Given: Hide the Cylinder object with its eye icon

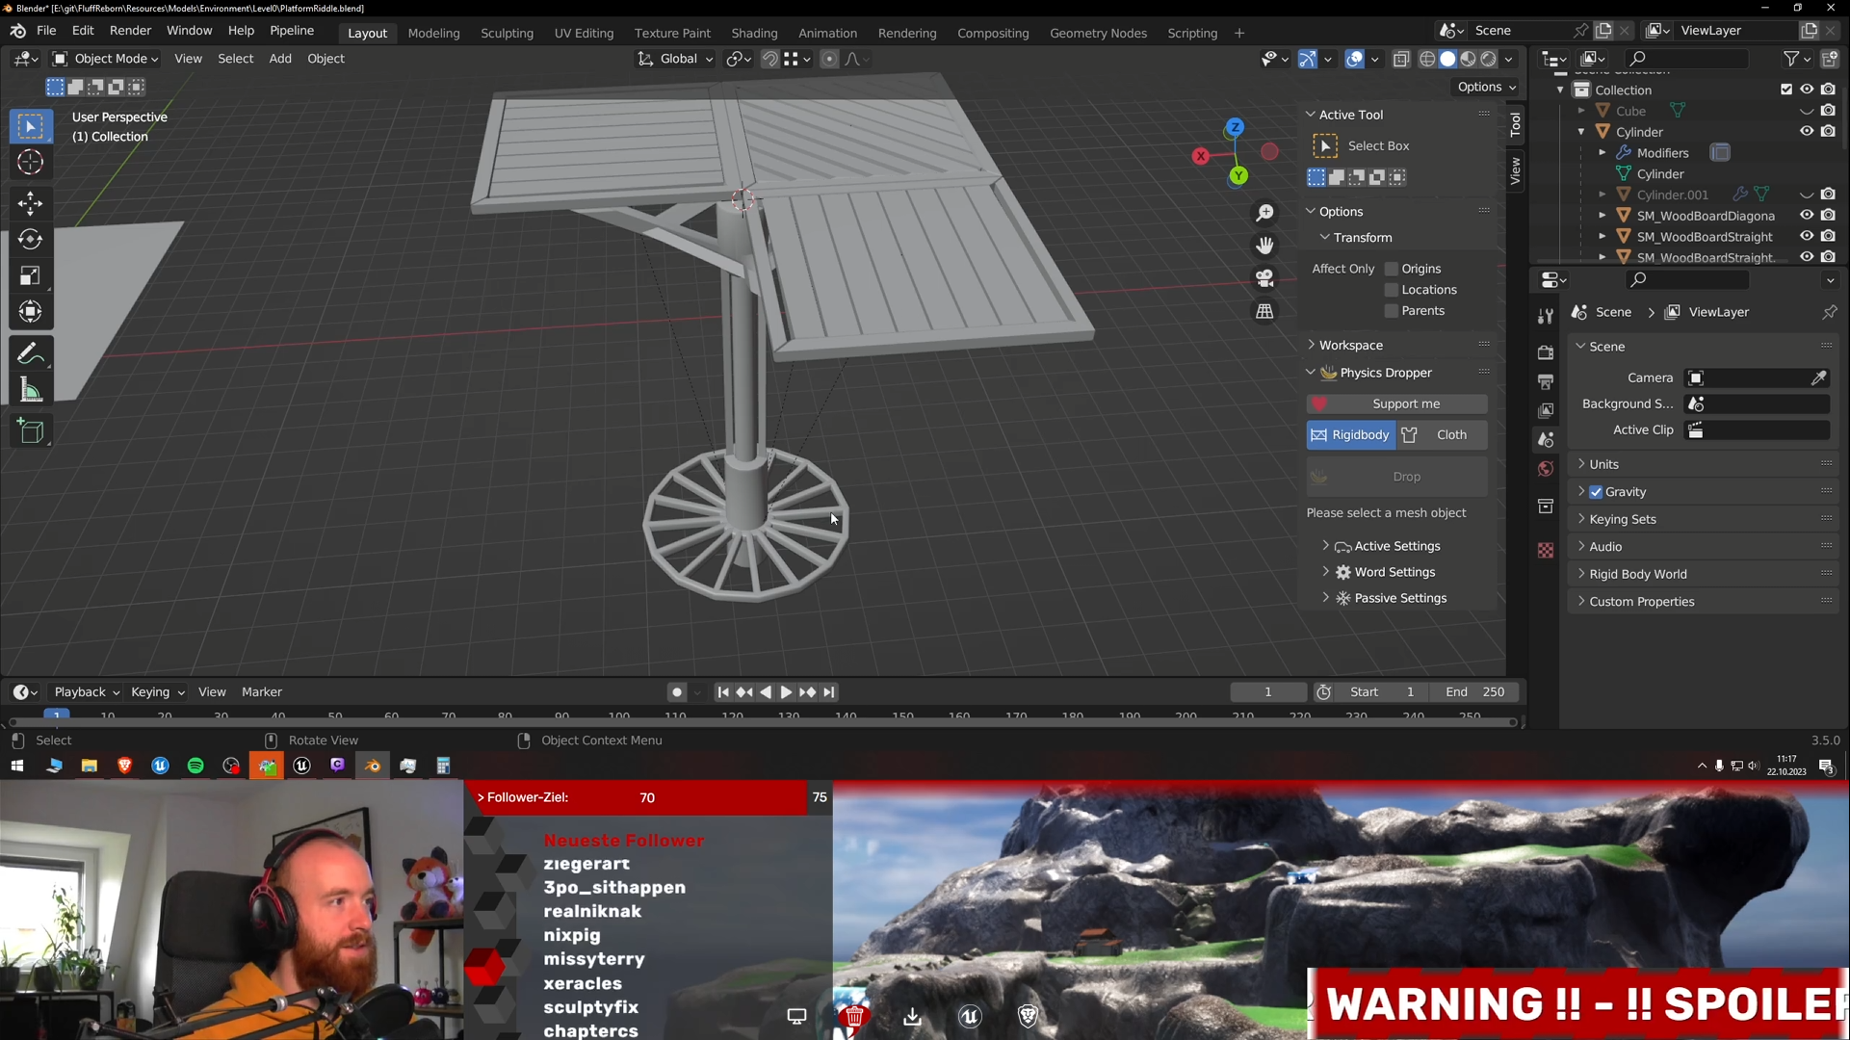Looking at the screenshot, I should (1807, 131).
